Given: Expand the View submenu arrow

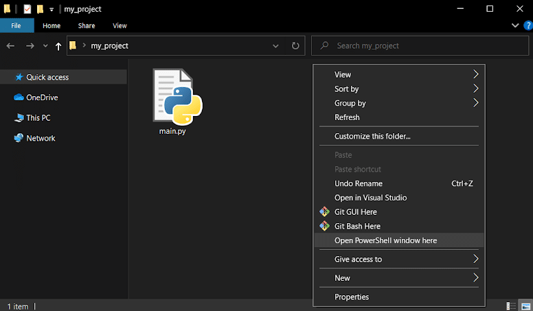Looking at the screenshot, I should (476, 74).
